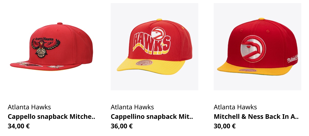Open the red cap with black hawk logo
The height and width of the screenshot is (136, 309).
tap(51, 47)
